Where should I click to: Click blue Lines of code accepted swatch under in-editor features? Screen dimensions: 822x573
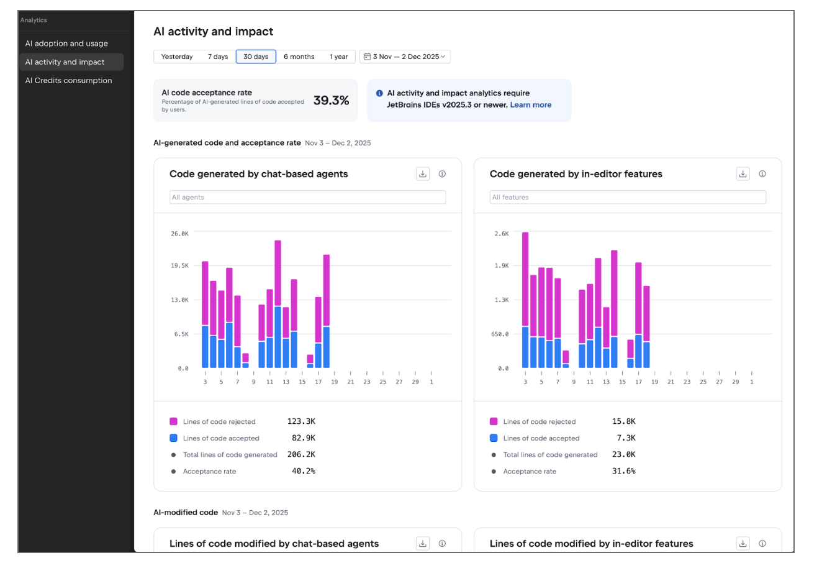click(x=494, y=438)
